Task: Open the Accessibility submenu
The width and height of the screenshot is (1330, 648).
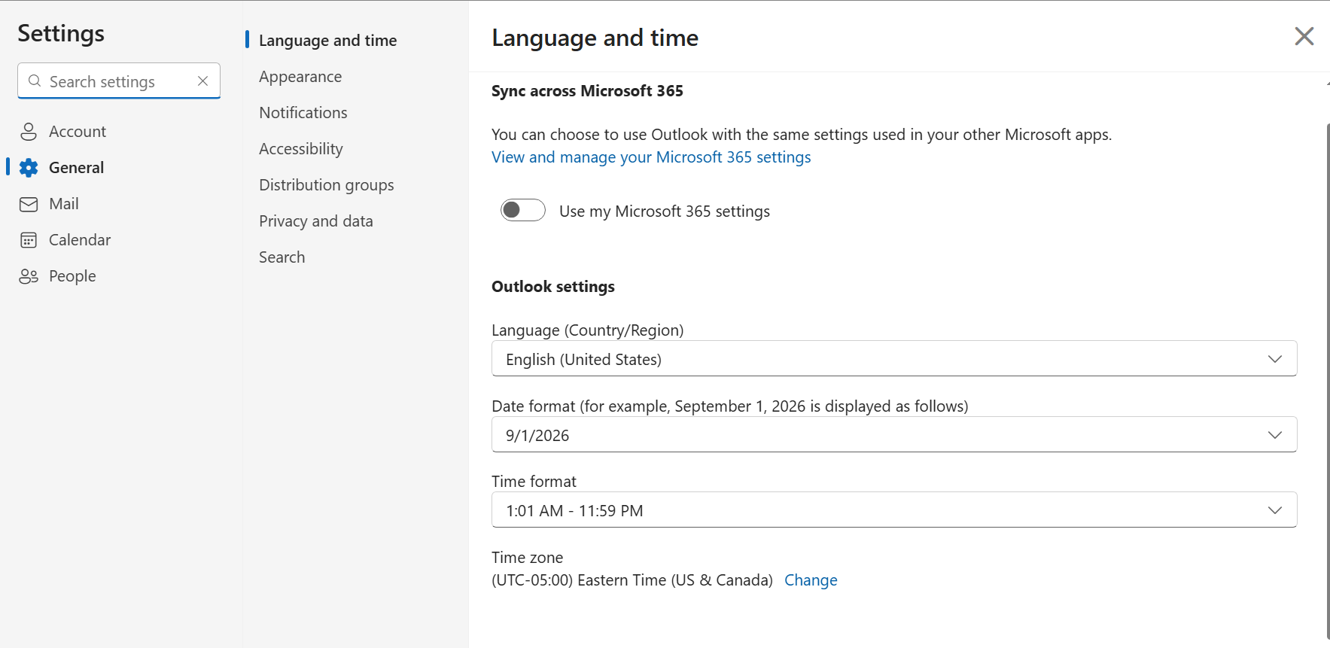Action: point(301,149)
